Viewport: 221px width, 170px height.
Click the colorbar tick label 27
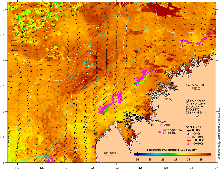(176, 159)
